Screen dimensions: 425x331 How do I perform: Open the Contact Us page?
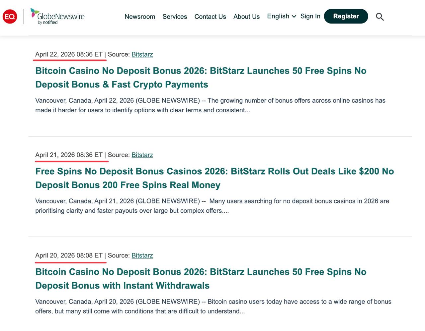click(x=210, y=17)
